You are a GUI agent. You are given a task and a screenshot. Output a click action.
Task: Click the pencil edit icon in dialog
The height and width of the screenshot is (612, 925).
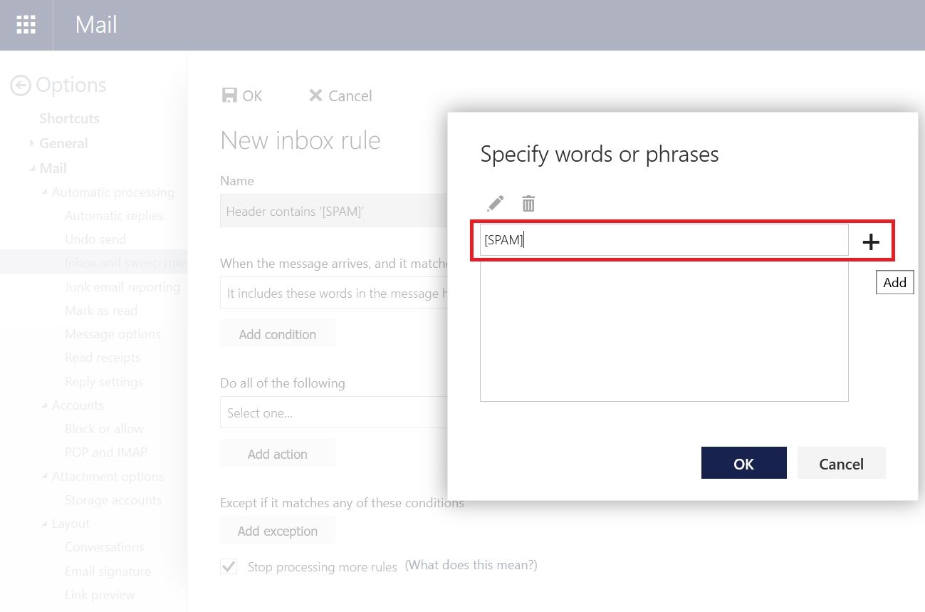(495, 204)
